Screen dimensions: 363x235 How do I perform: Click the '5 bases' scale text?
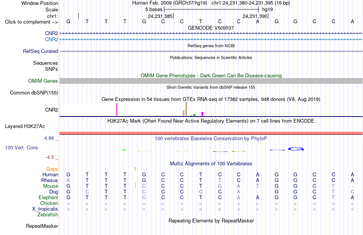(x=154, y=10)
